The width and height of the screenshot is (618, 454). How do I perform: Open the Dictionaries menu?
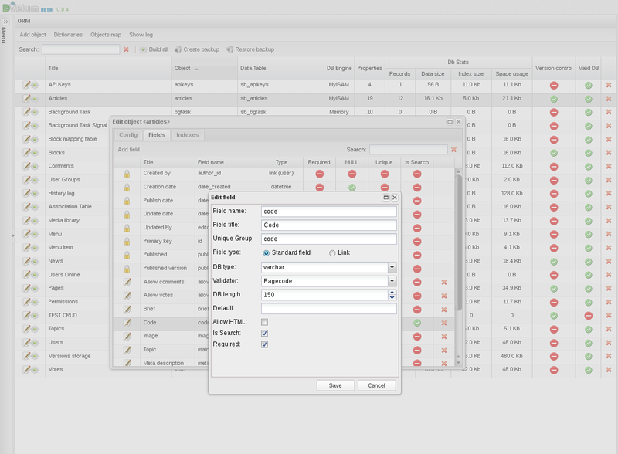coord(70,35)
